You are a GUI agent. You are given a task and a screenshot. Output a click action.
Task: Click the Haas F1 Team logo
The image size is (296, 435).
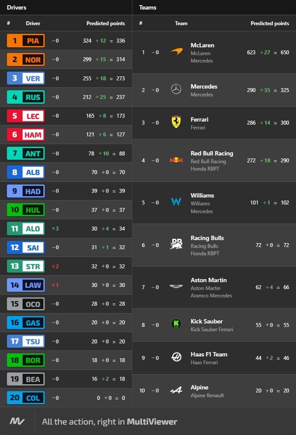[176, 358]
